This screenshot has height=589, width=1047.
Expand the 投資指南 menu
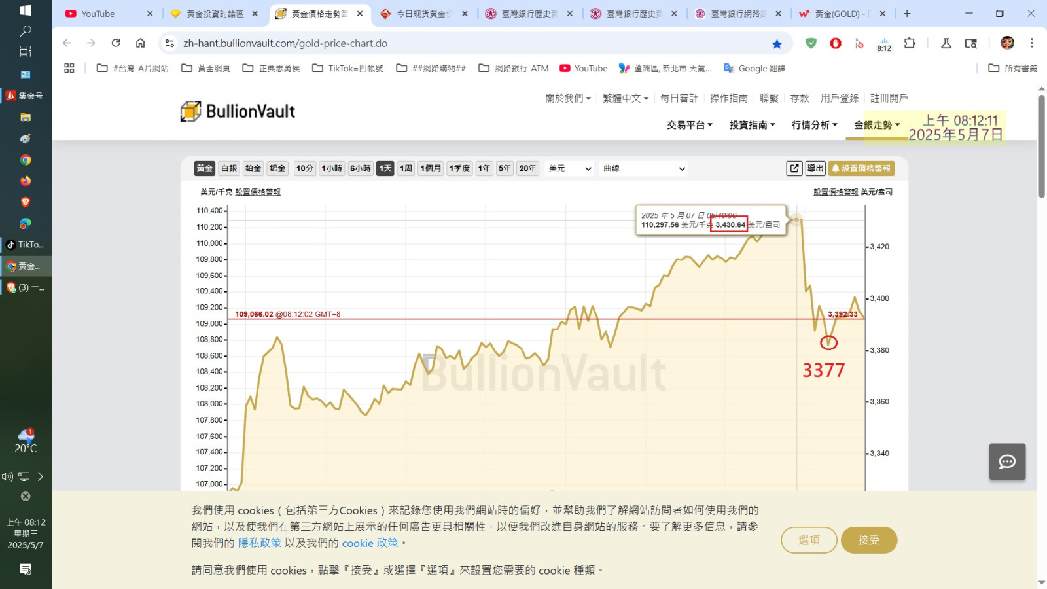(x=753, y=125)
